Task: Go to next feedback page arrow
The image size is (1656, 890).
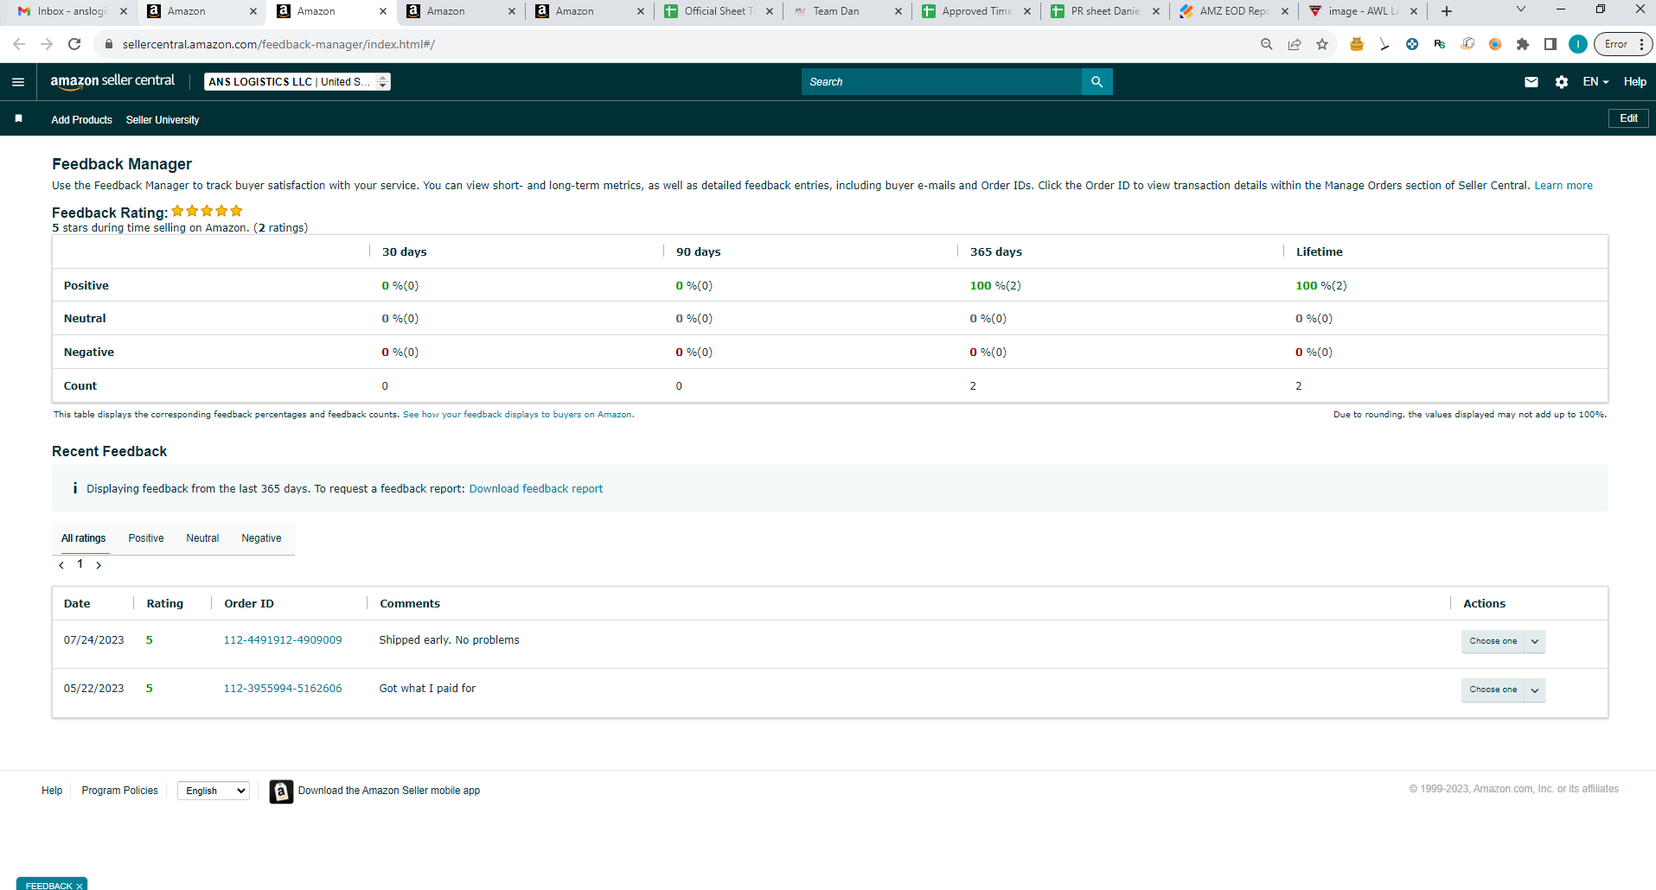Action: pos(99,565)
